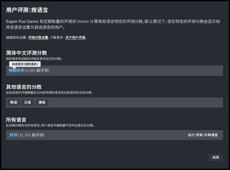Image resolution: width=230 pixels, height=170 pixels.
Task: Click the 向您显示(您的语言) tooltip
Action: coord(25,64)
